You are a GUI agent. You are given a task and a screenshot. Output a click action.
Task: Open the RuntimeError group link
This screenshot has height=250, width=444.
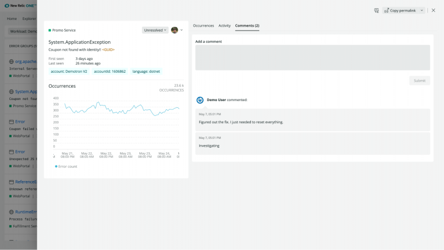26,212
